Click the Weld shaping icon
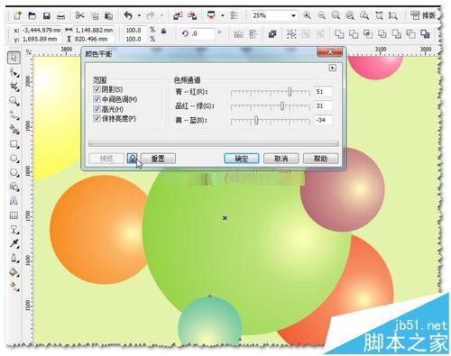451x356 pixels. (339, 34)
